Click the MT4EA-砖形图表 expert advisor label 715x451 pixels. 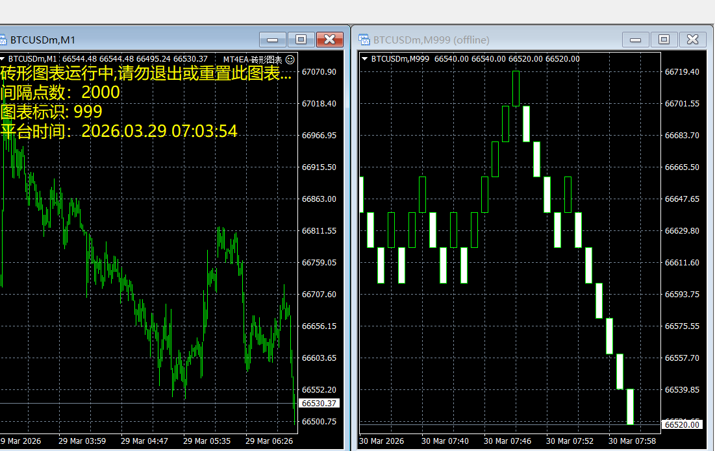tap(253, 59)
